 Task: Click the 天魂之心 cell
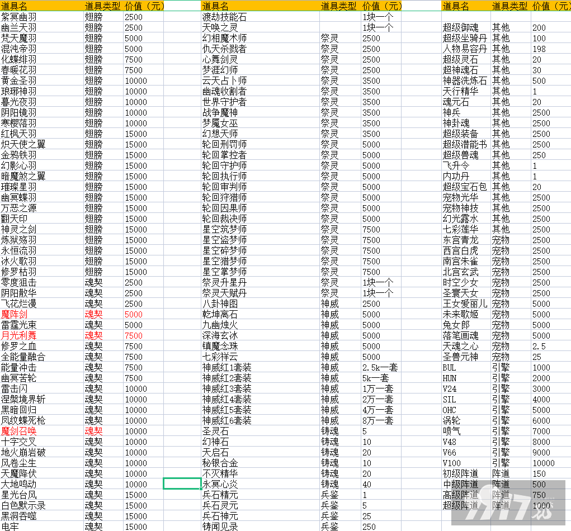(460, 346)
